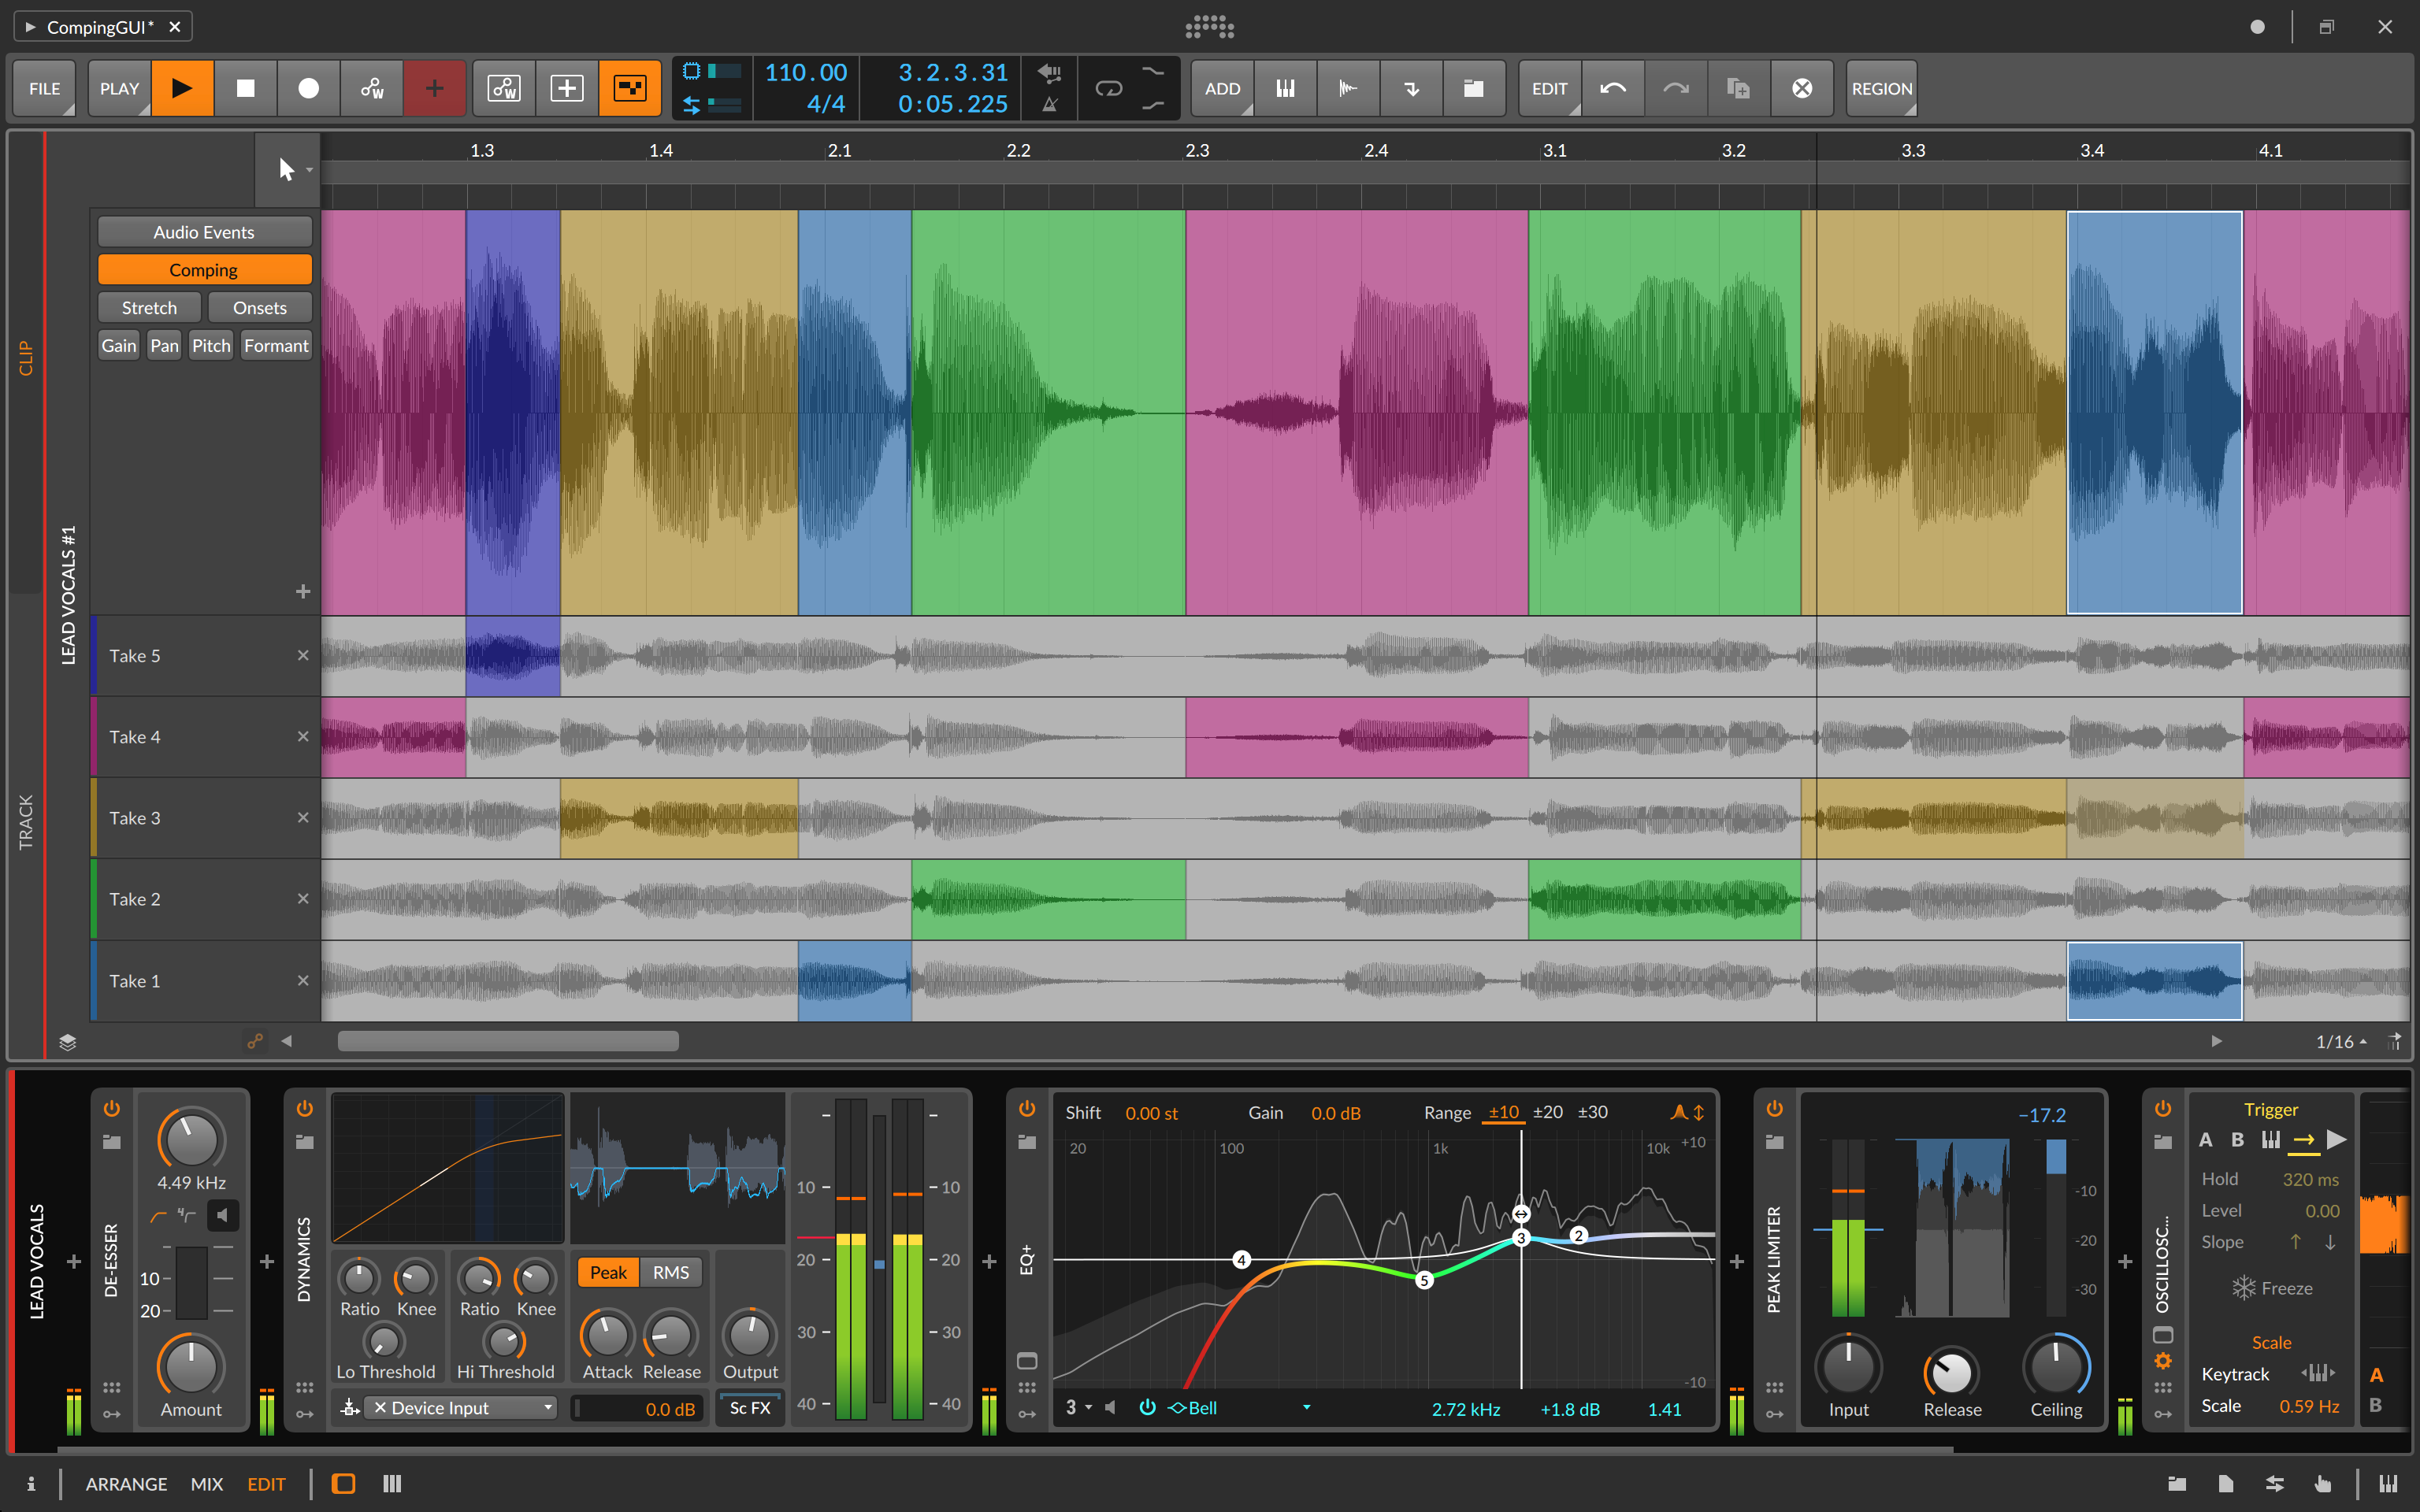Click the Comping button in clip panel
The height and width of the screenshot is (1512, 2420).
point(204,269)
